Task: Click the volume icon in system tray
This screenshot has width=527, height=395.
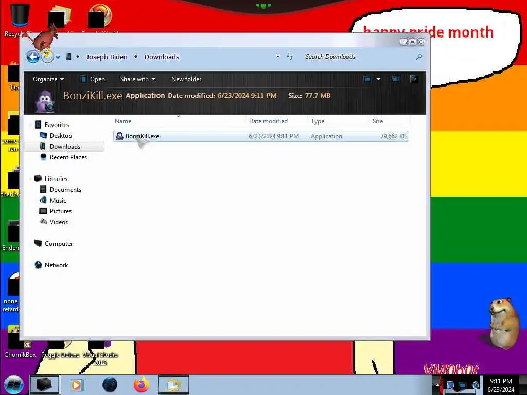Action: (475, 385)
